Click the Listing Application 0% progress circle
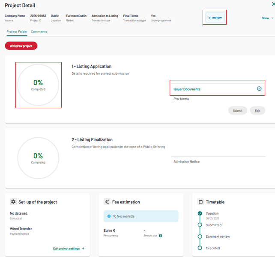 [x=38, y=85]
